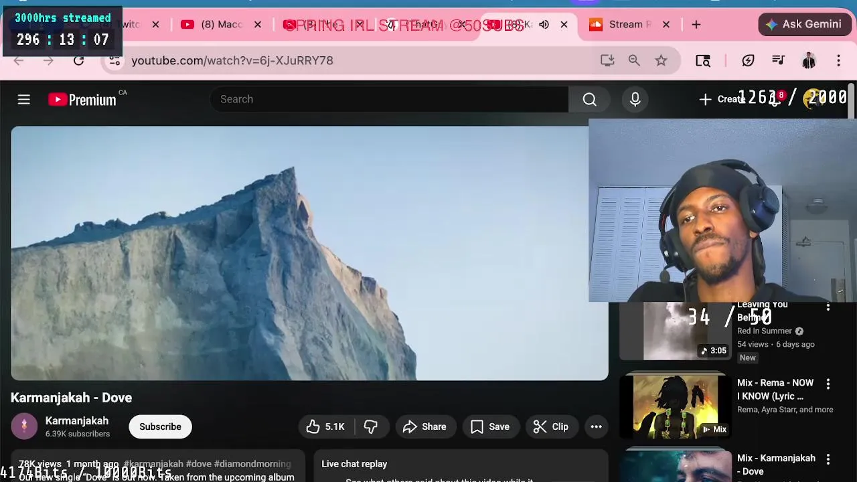Open the Chrome profile avatar
This screenshot has height=482, width=857.
(809, 60)
